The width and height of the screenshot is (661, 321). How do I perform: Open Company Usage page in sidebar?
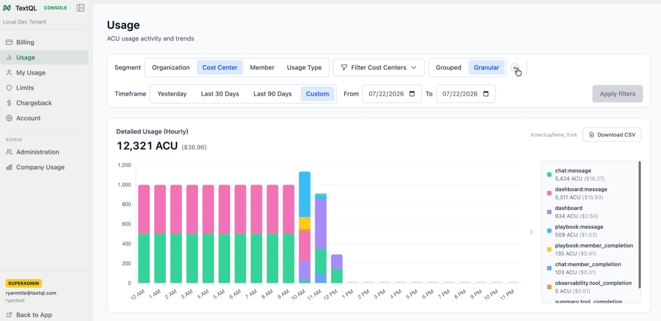click(44, 167)
